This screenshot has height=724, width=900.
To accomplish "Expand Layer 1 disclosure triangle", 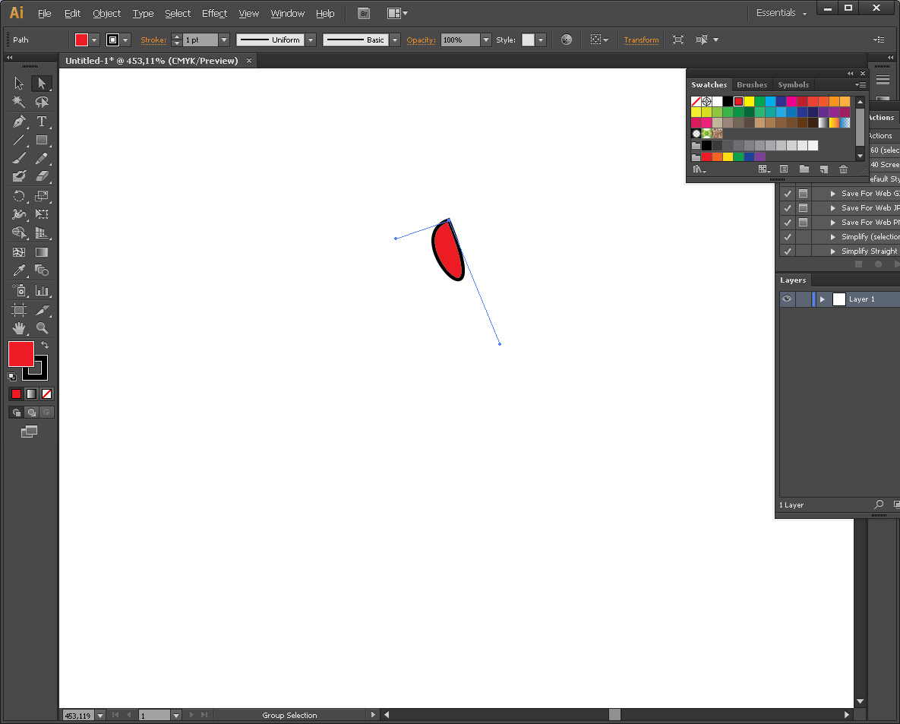I will point(823,299).
